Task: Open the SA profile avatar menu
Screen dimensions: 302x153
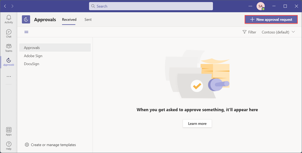Action: (x=260, y=6)
